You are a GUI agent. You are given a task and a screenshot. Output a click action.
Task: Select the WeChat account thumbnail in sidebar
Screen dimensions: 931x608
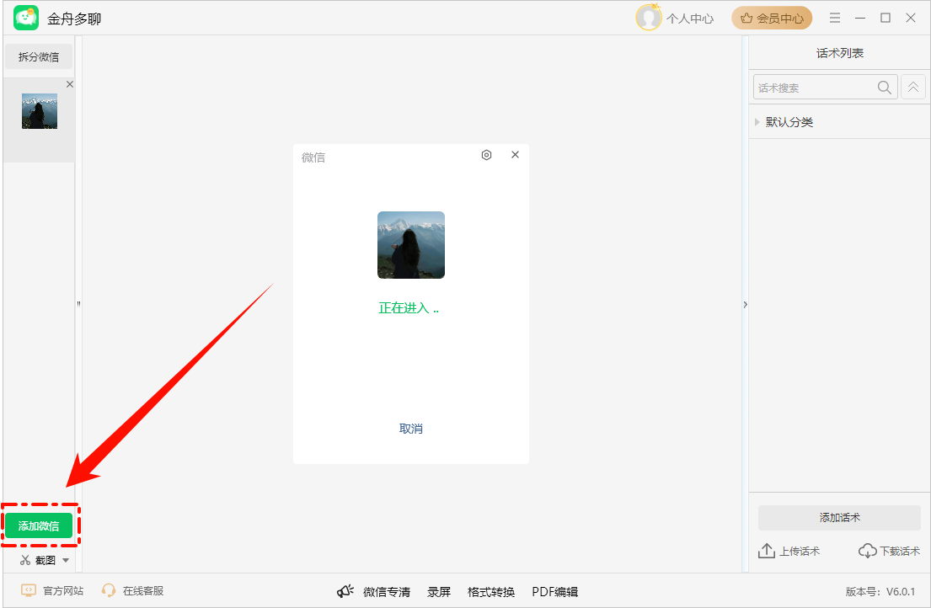(x=40, y=110)
